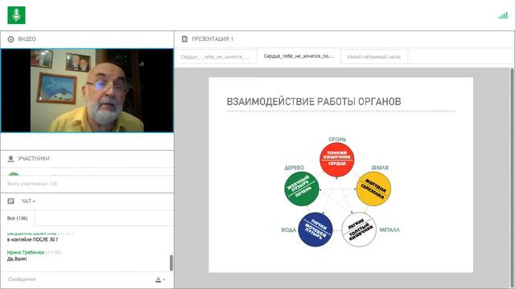Click the yellow Желудок Селезенка circle
Viewport: 515px width, 289px height.
[x=373, y=189]
